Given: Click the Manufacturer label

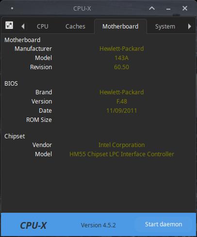Looking at the screenshot, I should (33, 49).
